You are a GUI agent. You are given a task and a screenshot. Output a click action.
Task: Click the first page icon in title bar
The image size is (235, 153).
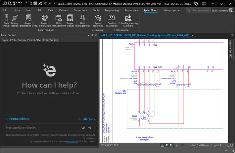pyautogui.click(x=5, y=3)
